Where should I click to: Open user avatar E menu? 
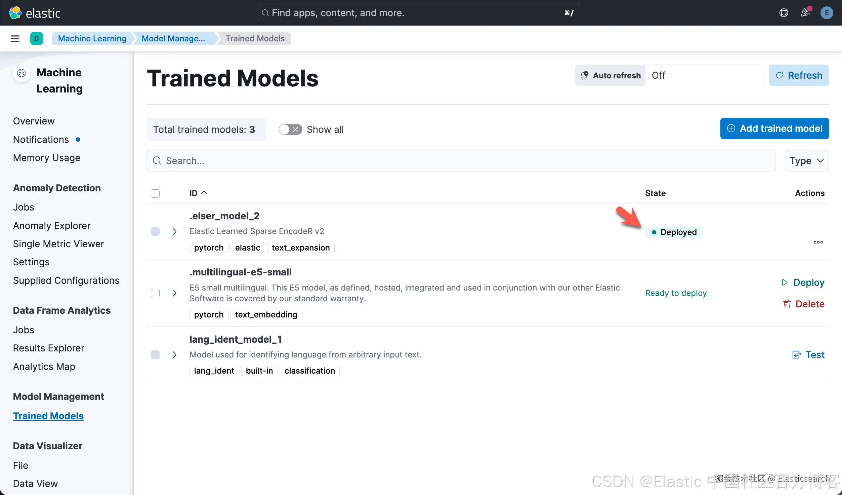[x=827, y=13]
